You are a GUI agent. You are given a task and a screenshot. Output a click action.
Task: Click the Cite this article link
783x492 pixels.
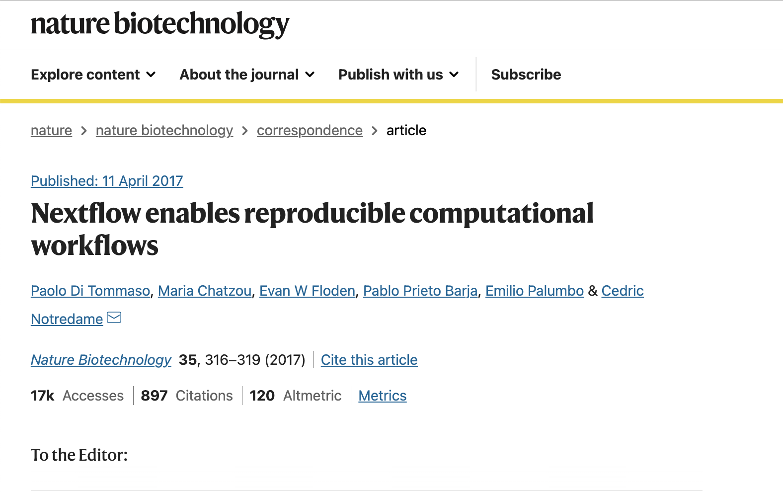click(x=369, y=360)
